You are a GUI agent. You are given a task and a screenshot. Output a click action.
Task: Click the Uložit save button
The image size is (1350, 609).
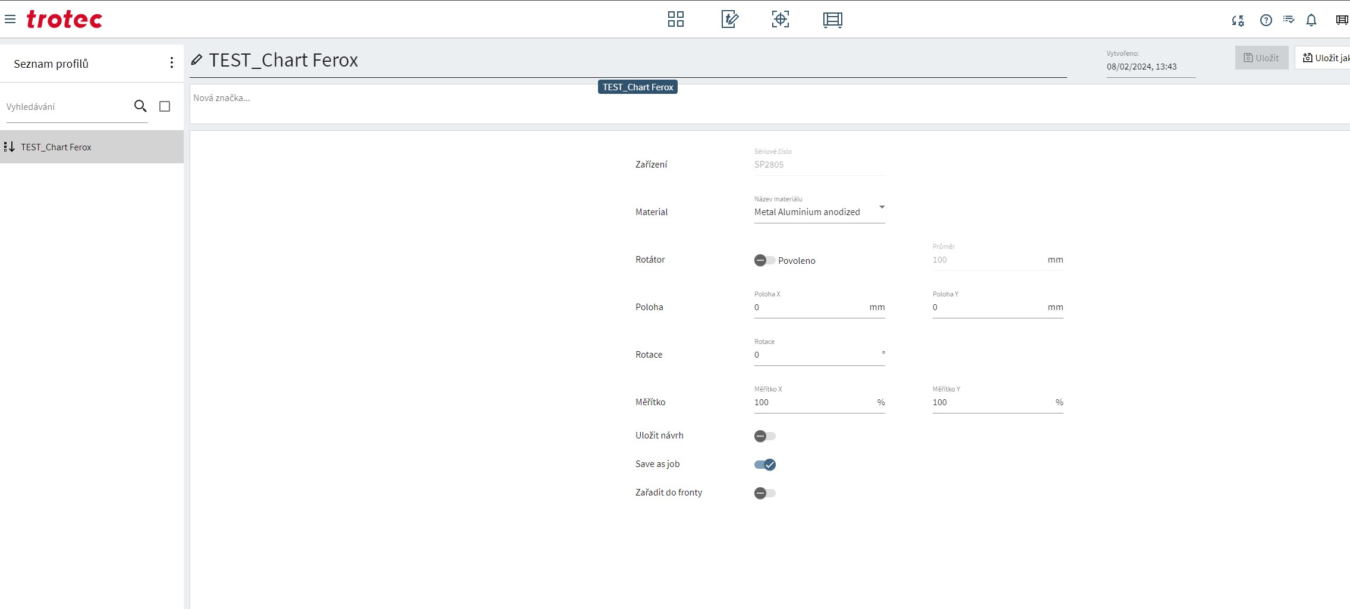coord(1261,58)
